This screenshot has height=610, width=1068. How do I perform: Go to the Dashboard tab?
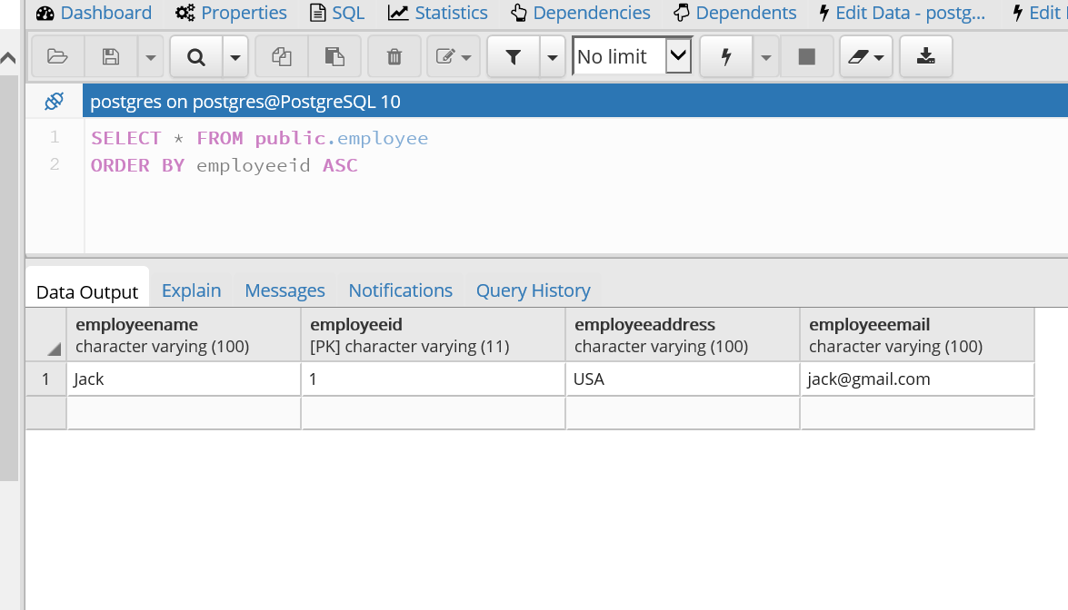coord(94,13)
